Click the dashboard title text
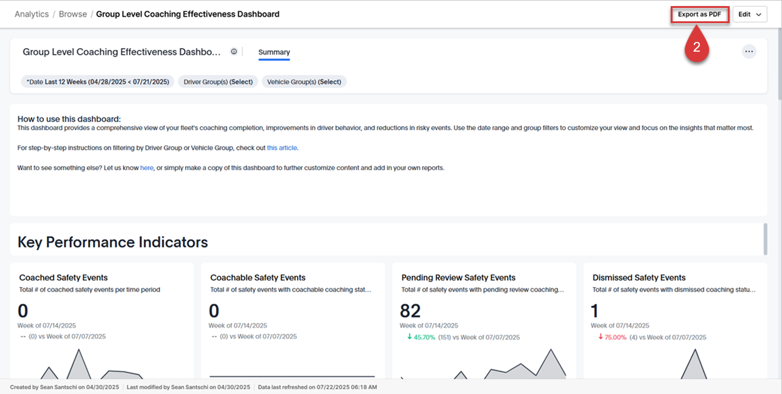Viewport: 782px width, 394px height. coord(121,52)
